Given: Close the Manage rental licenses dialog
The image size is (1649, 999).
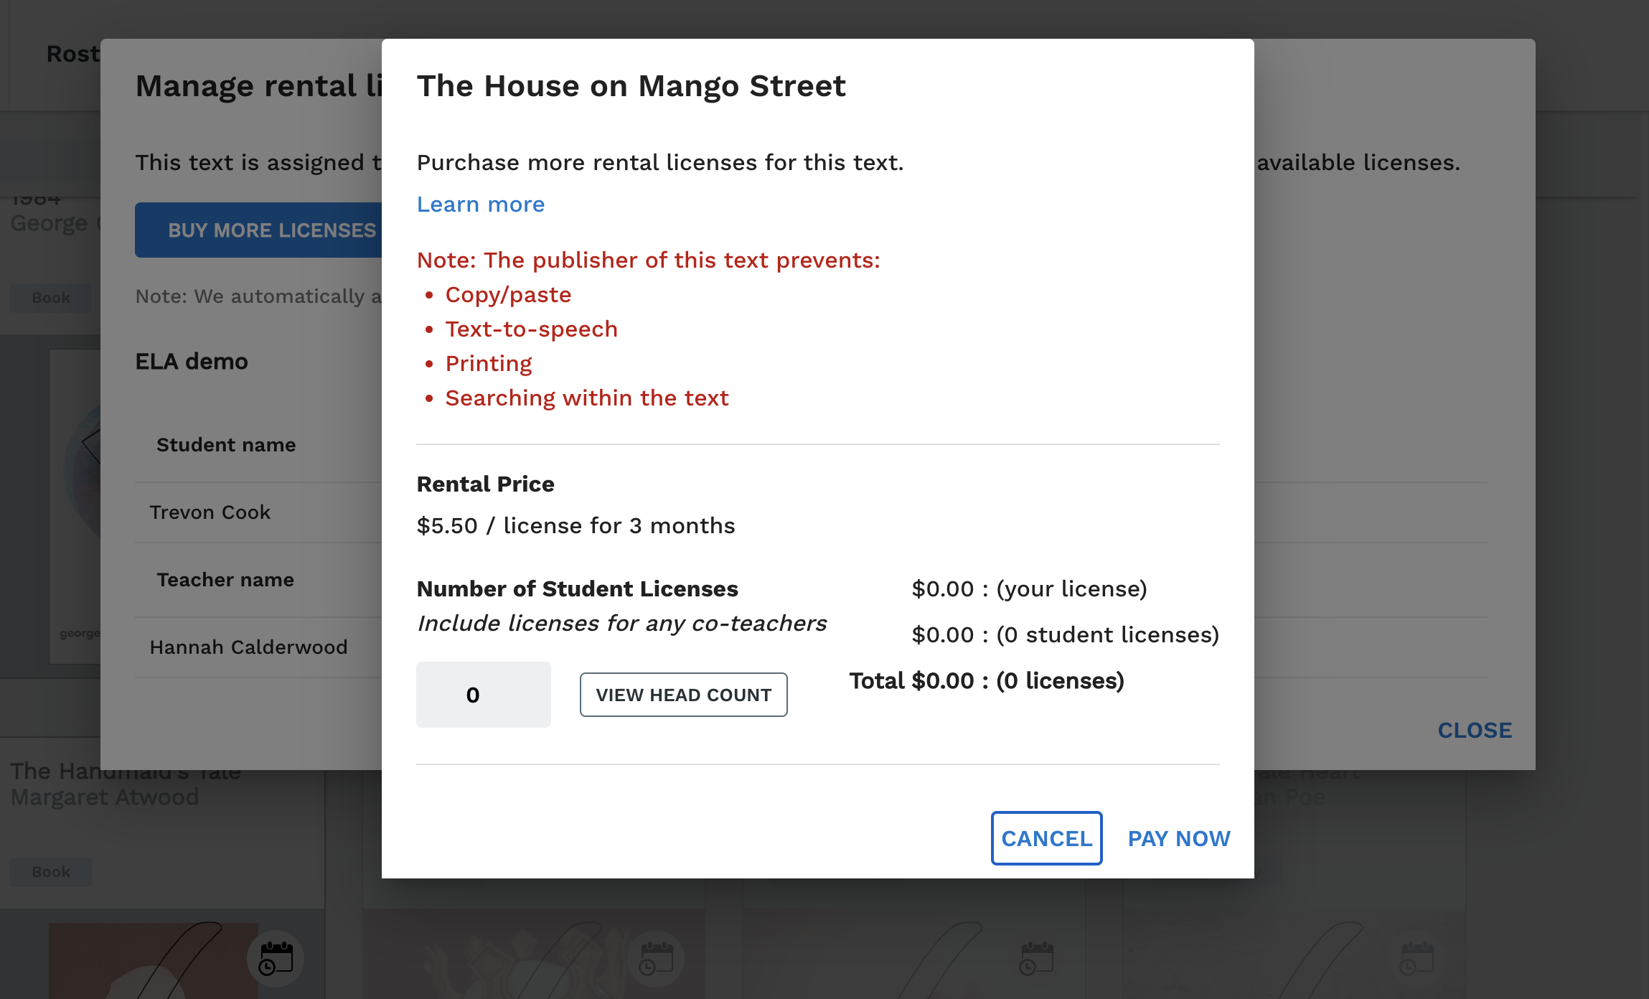Looking at the screenshot, I should pos(1474,730).
